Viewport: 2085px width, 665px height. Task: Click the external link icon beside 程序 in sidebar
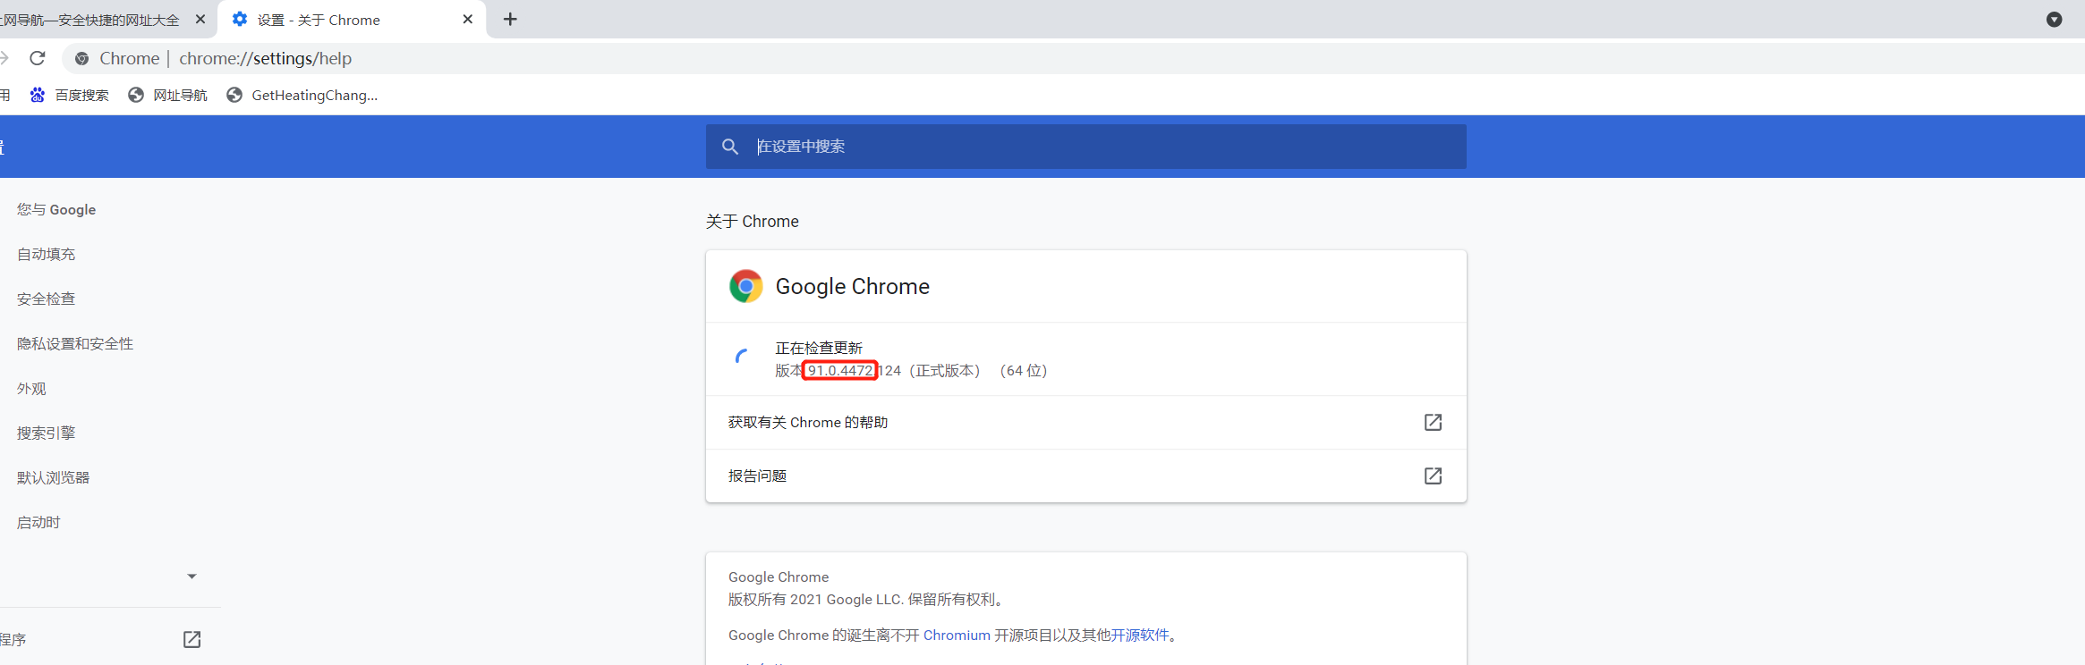tap(191, 639)
